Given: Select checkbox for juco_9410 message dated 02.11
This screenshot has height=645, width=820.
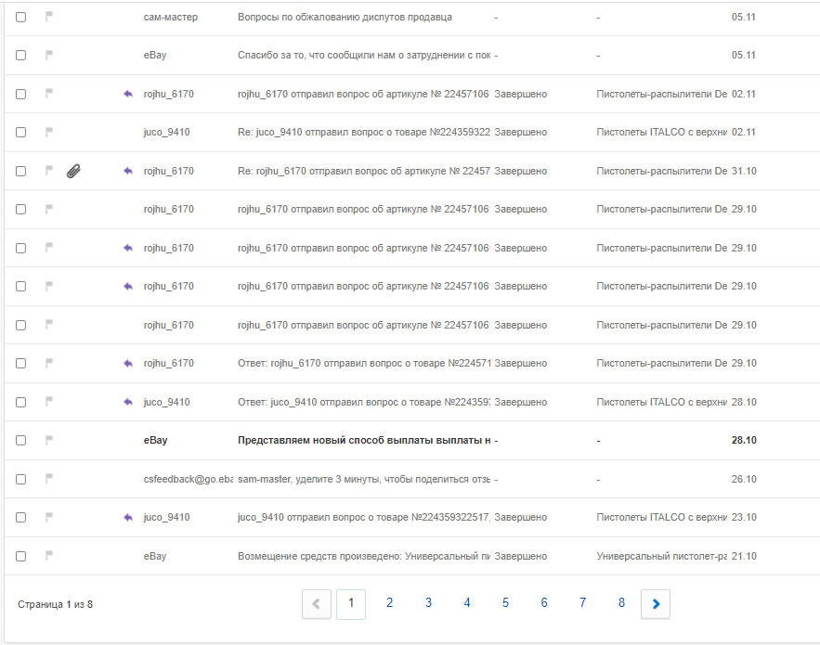Looking at the screenshot, I should click(x=21, y=132).
